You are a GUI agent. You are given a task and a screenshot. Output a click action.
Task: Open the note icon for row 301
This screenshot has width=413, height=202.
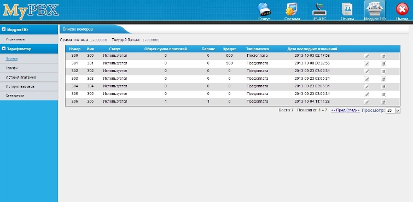[383, 64]
